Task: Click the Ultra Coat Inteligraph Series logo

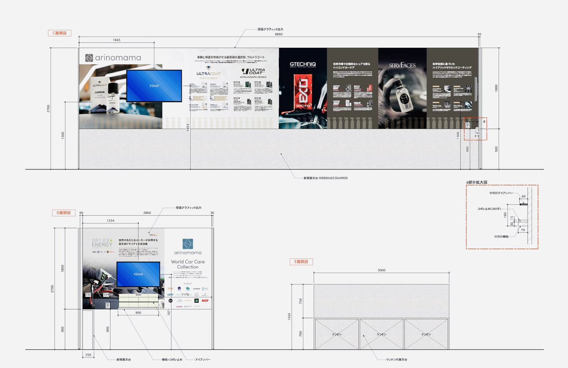Action: (253, 74)
